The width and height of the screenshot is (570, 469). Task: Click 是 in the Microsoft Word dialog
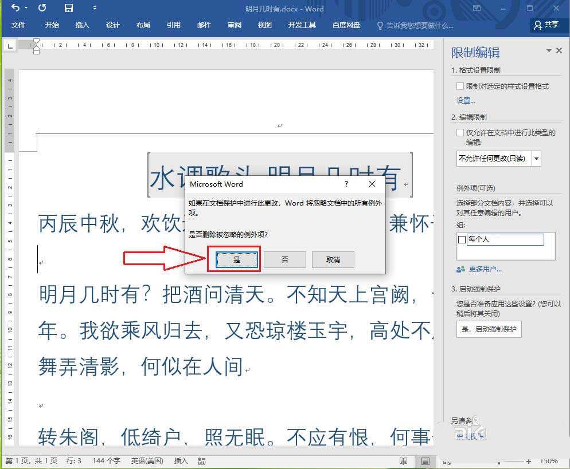coord(237,259)
